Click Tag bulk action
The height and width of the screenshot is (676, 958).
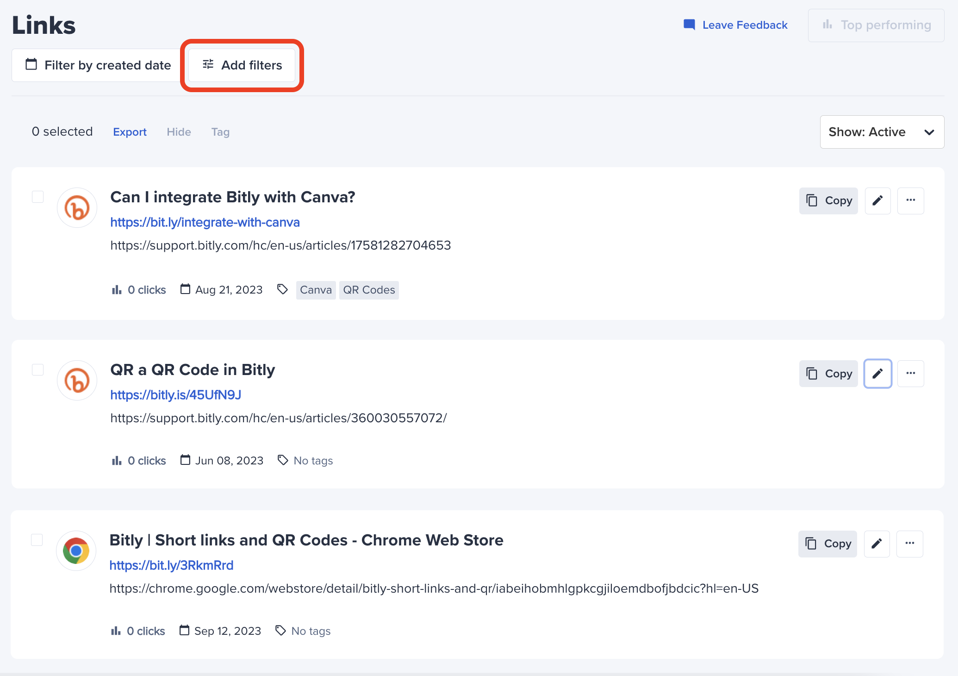(x=220, y=132)
